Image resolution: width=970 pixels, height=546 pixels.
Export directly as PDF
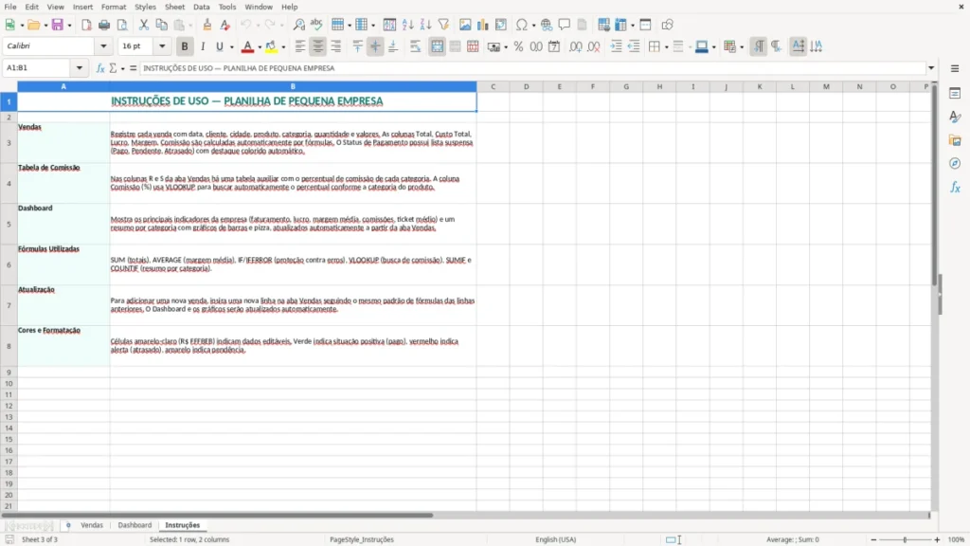[x=86, y=25]
